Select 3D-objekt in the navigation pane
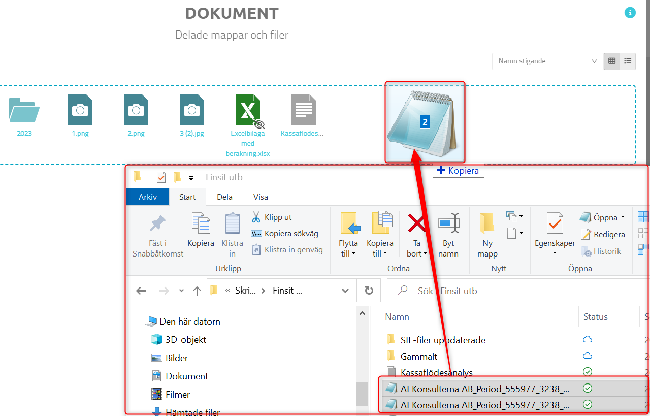The height and width of the screenshot is (416, 650). [x=179, y=340]
